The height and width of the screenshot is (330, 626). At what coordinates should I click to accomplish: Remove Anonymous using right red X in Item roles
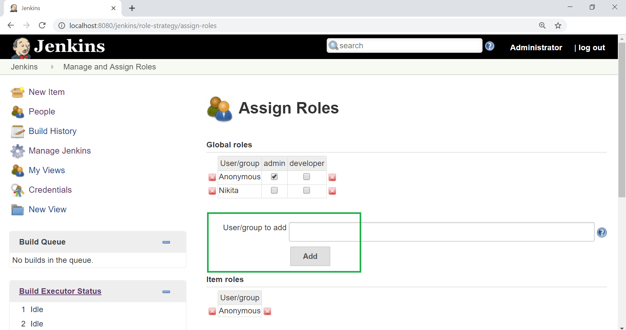click(267, 311)
